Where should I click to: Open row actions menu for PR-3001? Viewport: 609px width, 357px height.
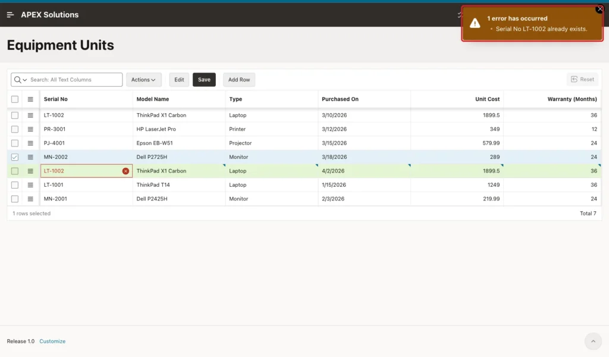30,129
